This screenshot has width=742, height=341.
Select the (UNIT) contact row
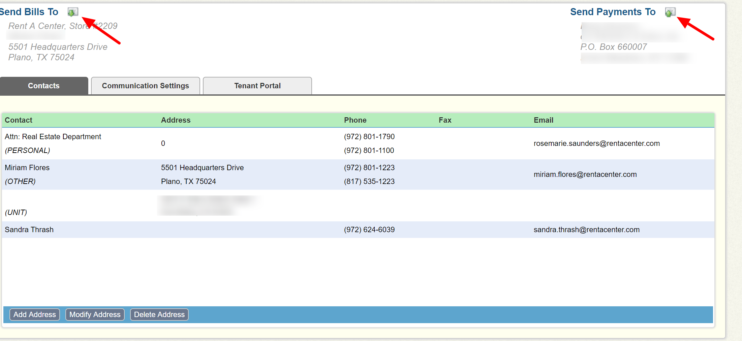coord(358,206)
